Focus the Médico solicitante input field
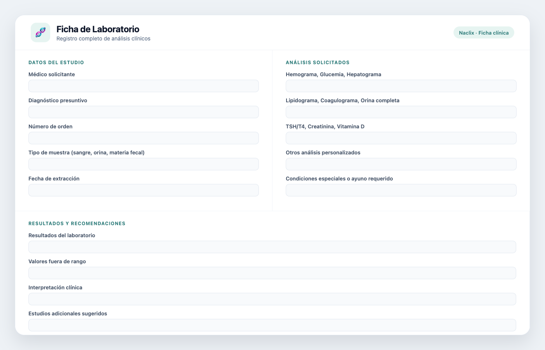Viewport: 545px width, 350px height. point(144,86)
